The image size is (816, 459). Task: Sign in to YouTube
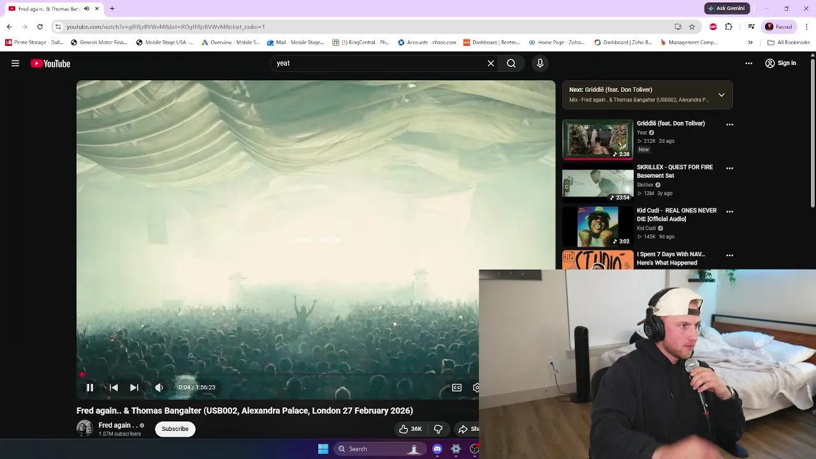click(781, 63)
